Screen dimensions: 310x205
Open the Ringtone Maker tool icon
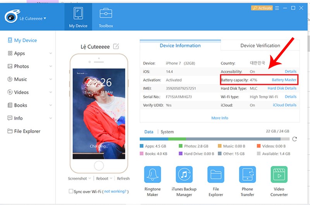(x=152, y=174)
